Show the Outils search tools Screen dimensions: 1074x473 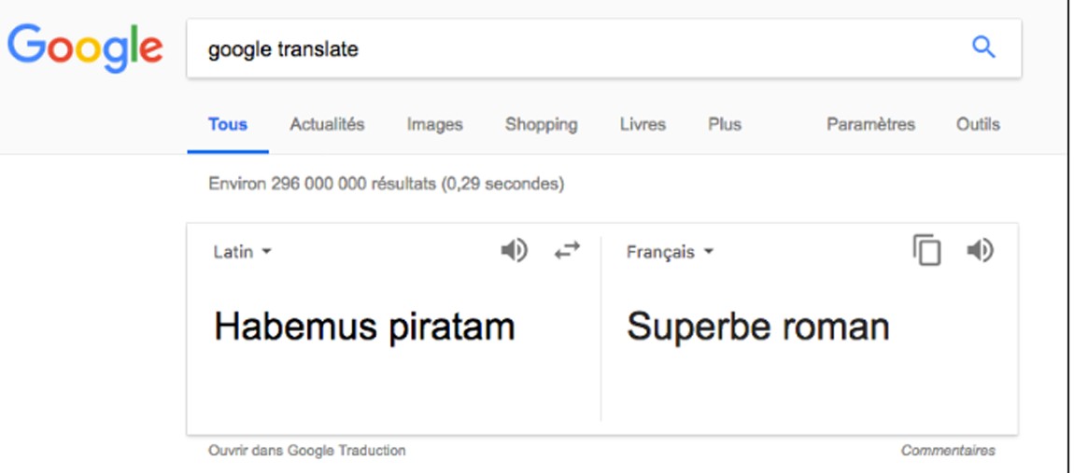coord(978,125)
